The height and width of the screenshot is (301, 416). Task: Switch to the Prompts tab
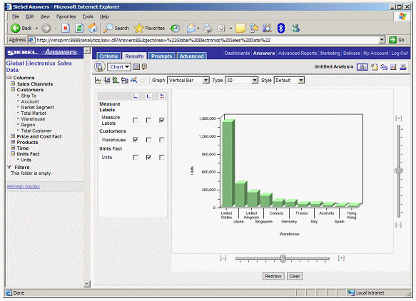point(161,56)
